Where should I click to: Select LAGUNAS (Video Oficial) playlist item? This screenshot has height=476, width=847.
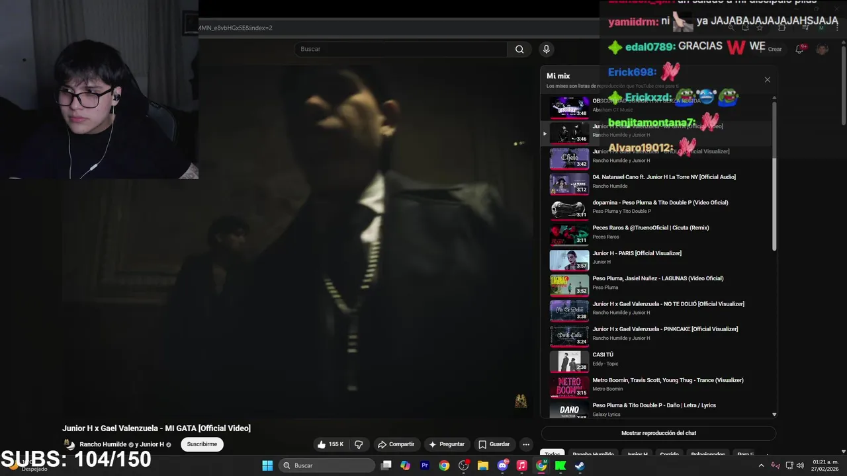(x=658, y=278)
